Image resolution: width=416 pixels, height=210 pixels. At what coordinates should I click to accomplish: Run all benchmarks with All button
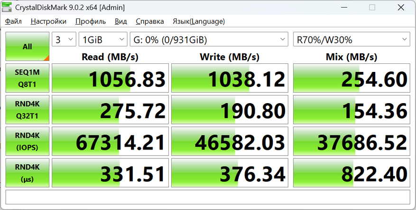(28, 46)
